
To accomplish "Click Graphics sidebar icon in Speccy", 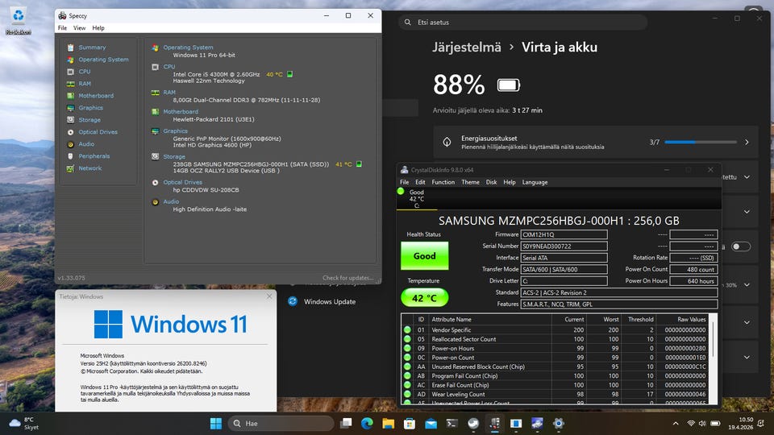I will (71, 108).
